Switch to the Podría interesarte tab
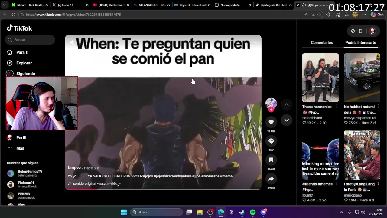 (x=361, y=43)
